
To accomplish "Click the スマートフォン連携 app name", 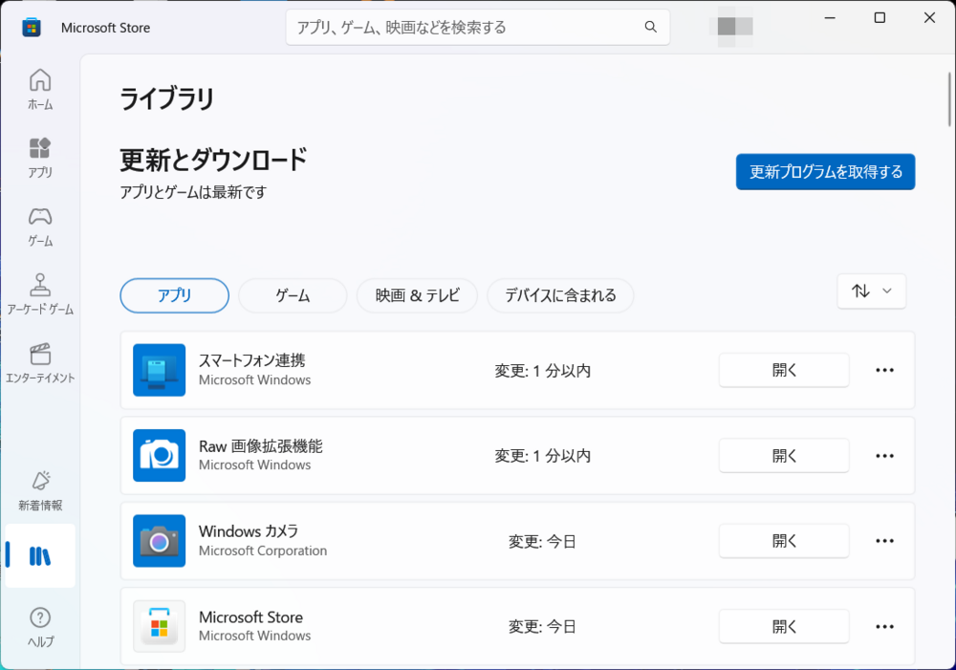I will pyautogui.click(x=251, y=360).
